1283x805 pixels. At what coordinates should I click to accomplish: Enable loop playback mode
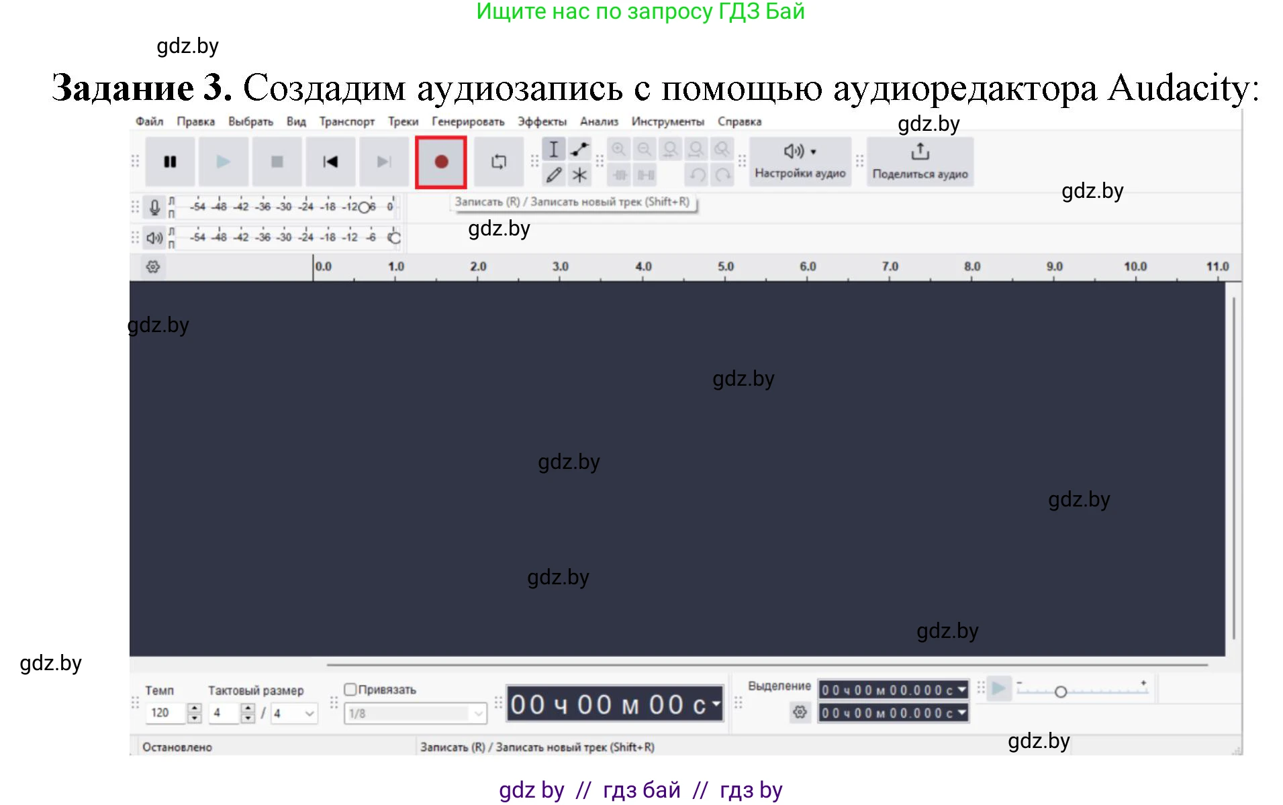click(x=498, y=161)
